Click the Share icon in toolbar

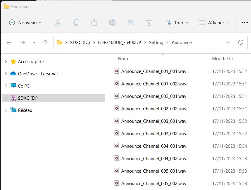point(131,22)
